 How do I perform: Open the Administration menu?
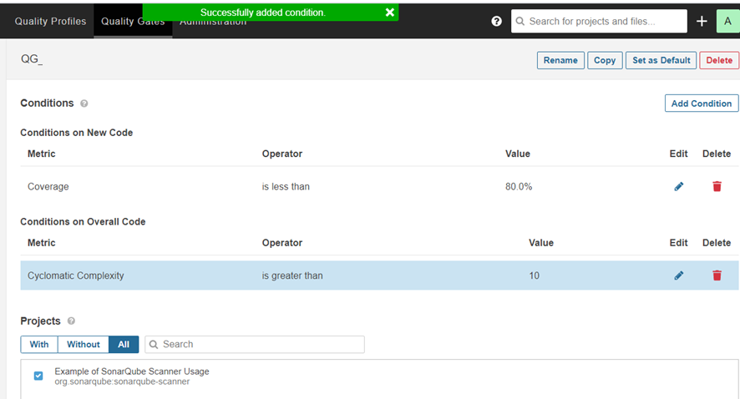click(x=213, y=22)
